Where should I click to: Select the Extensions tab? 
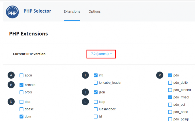coord(72,11)
